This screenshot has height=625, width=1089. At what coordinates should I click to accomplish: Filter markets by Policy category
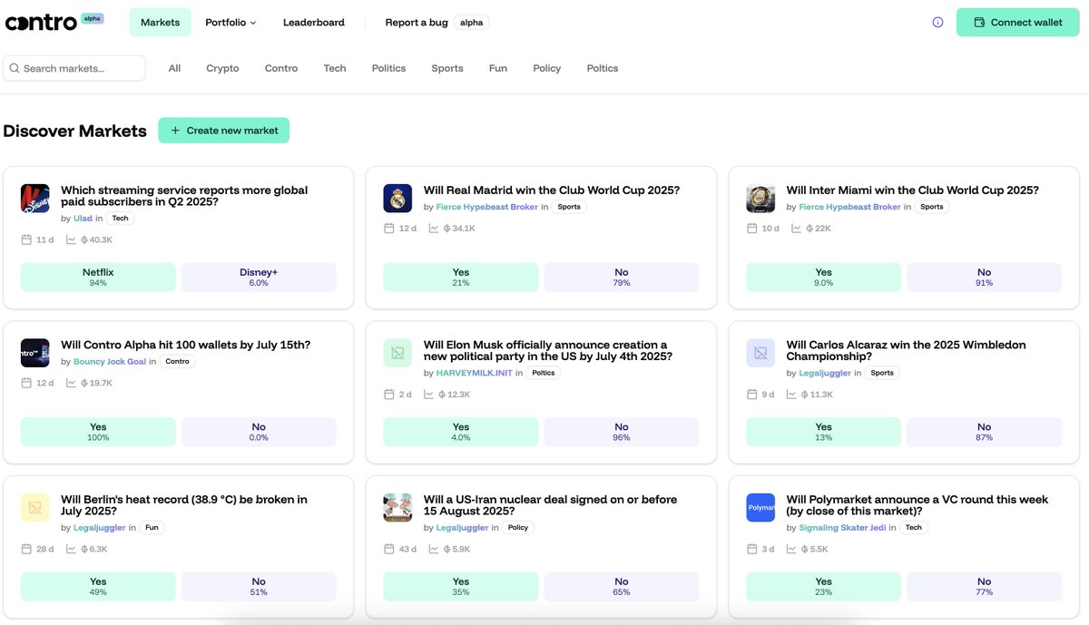click(547, 68)
